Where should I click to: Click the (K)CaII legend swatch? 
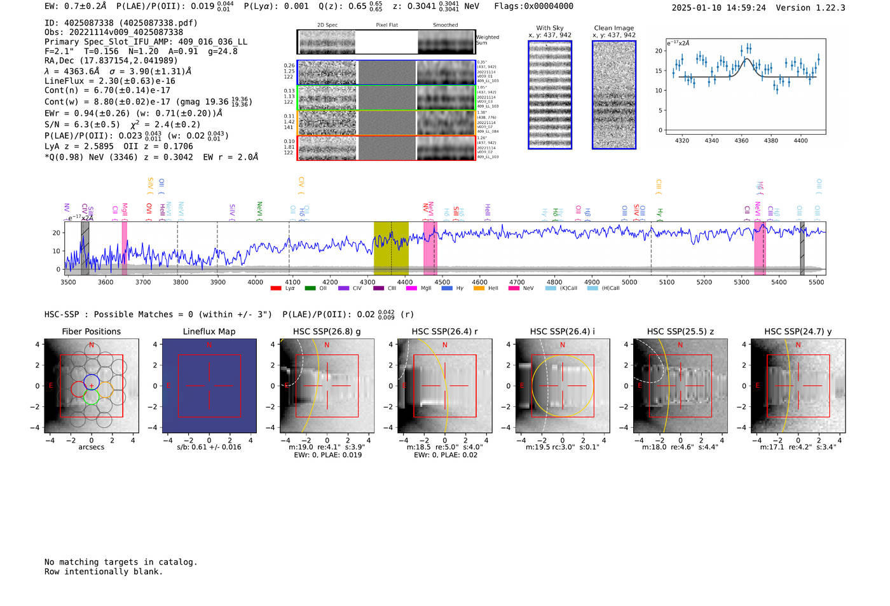tap(551, 288)
